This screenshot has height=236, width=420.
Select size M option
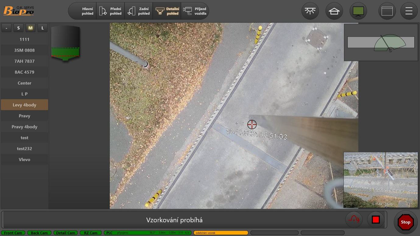pos(30,28)
